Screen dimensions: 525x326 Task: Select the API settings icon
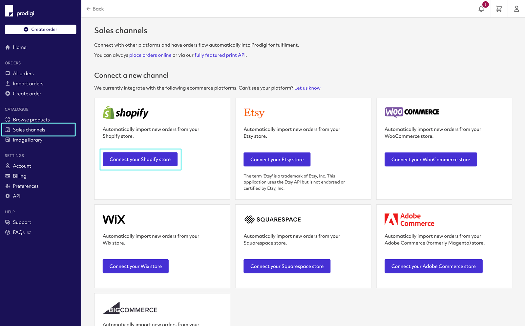[8, 196]
